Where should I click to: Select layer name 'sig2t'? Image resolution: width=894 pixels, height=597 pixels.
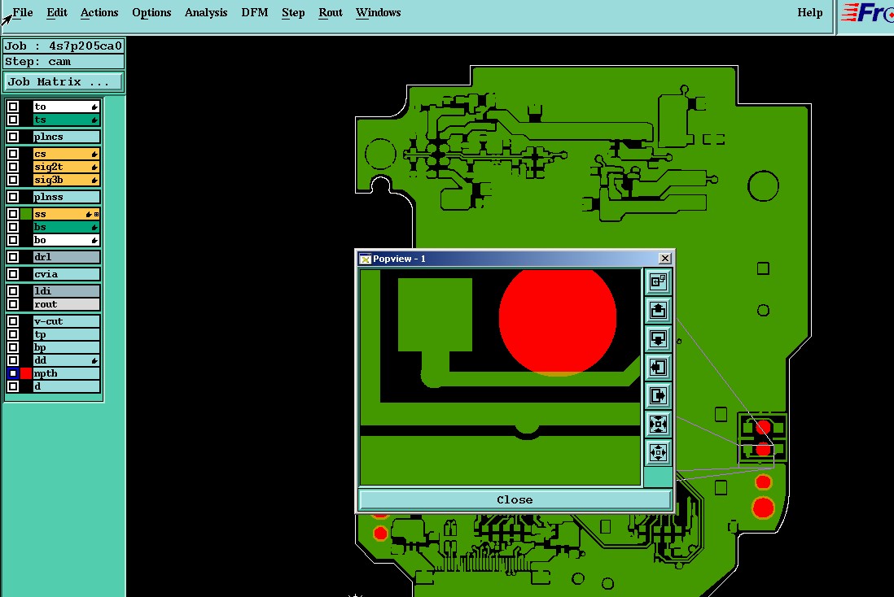[66, 167]
